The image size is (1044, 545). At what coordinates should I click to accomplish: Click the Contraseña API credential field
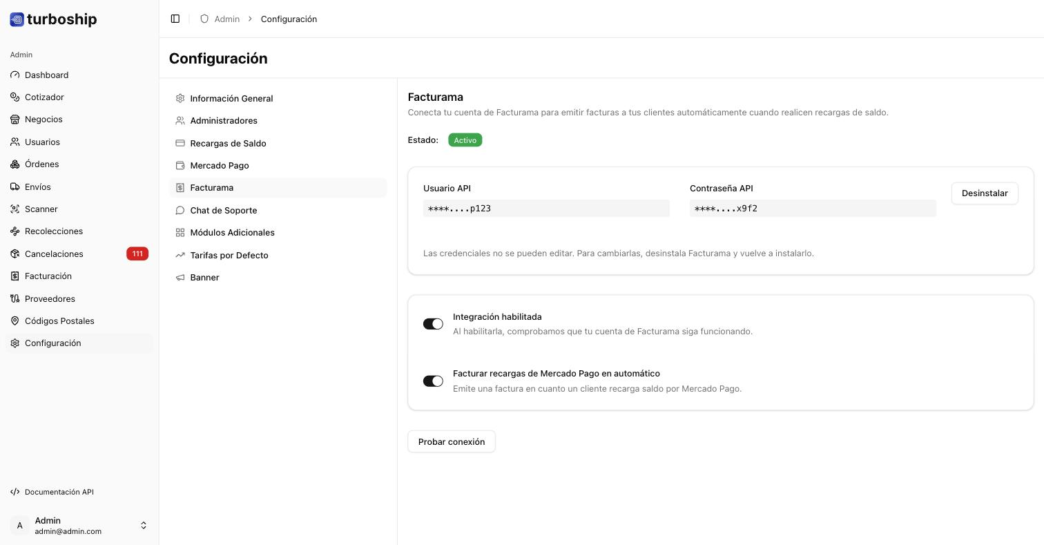pos(813,209)
